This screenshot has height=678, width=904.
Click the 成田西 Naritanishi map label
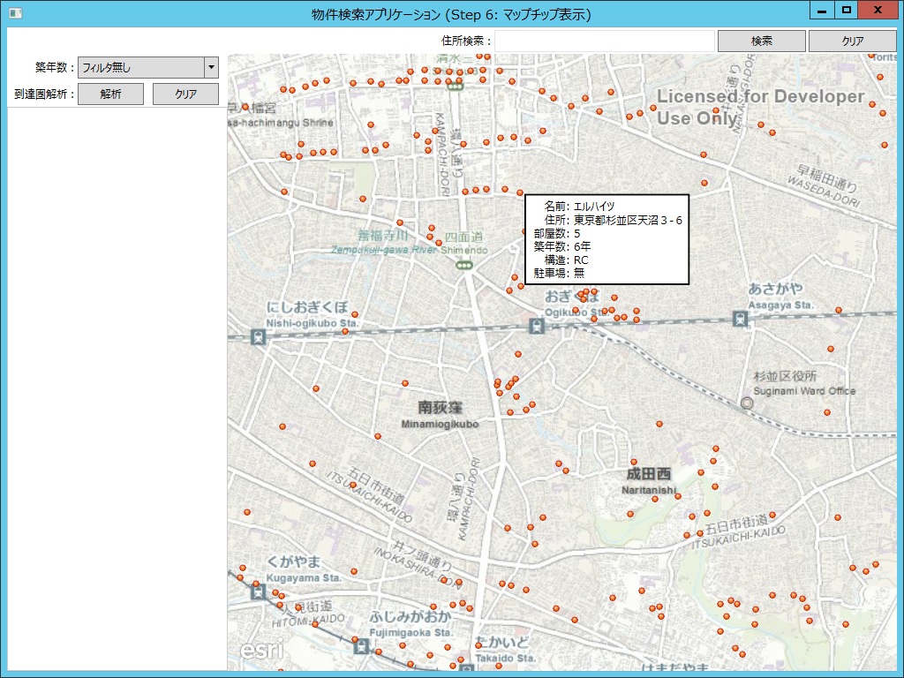(x=649, y=481)
